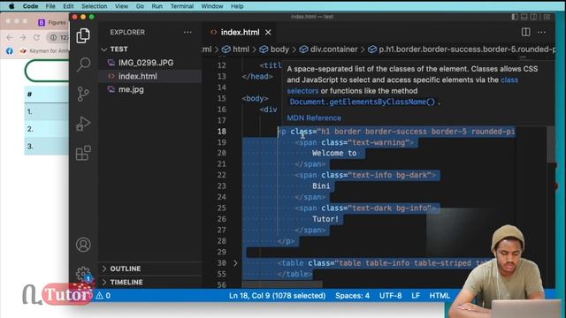Open the View menu
566x318 pixels.
[121, 6]
